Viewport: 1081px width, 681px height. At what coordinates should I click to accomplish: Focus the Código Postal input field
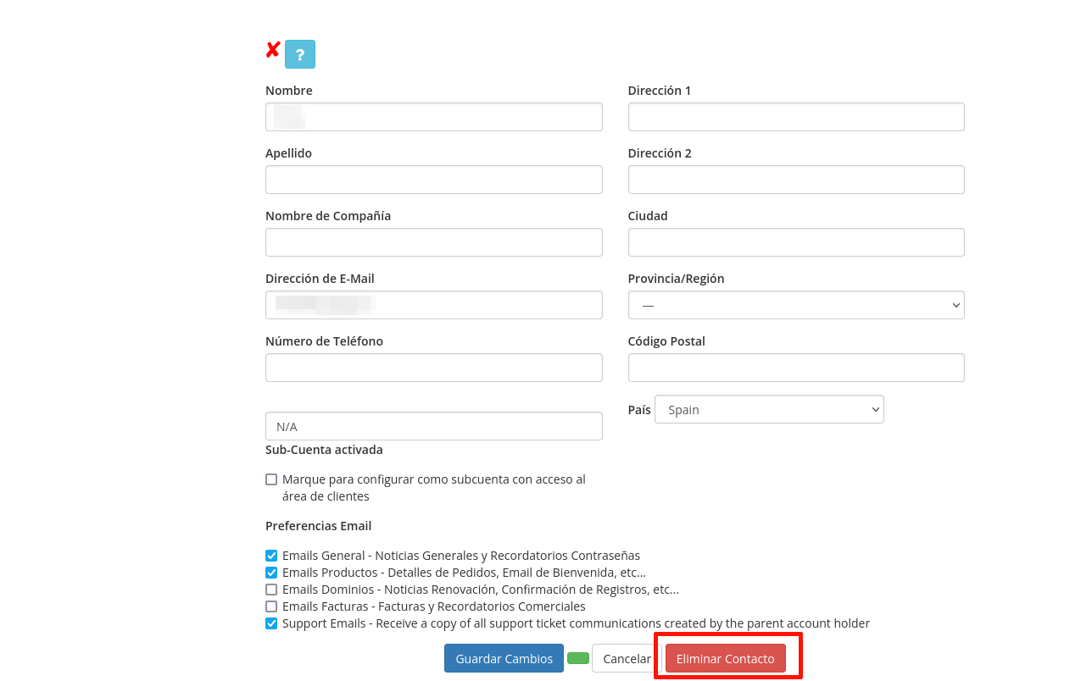[x=796, y=368]
